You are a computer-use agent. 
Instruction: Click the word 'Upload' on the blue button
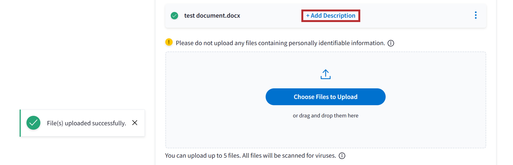pyautogui.click(x=347, y=97)
